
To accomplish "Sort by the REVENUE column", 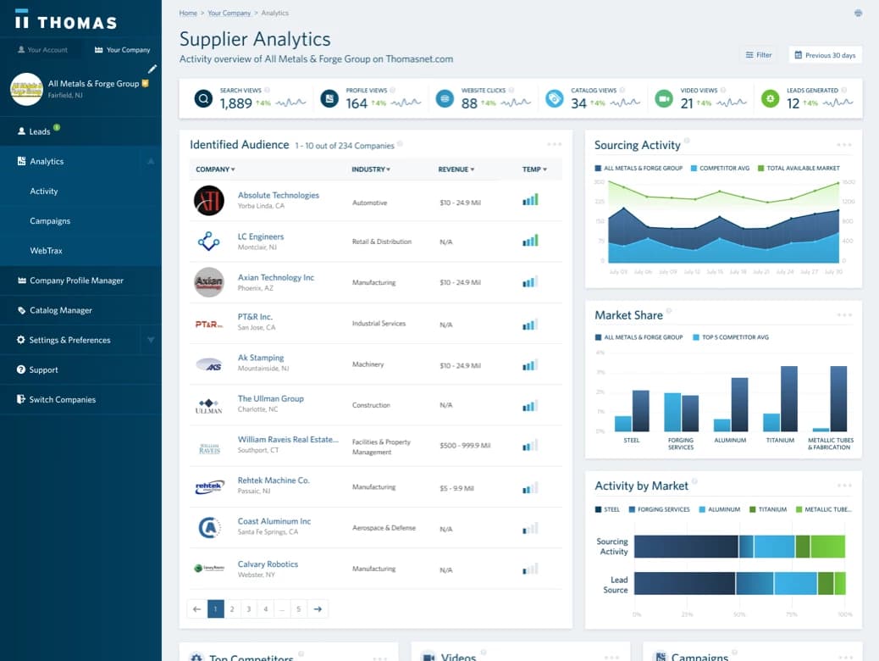I will pos(456,169).
